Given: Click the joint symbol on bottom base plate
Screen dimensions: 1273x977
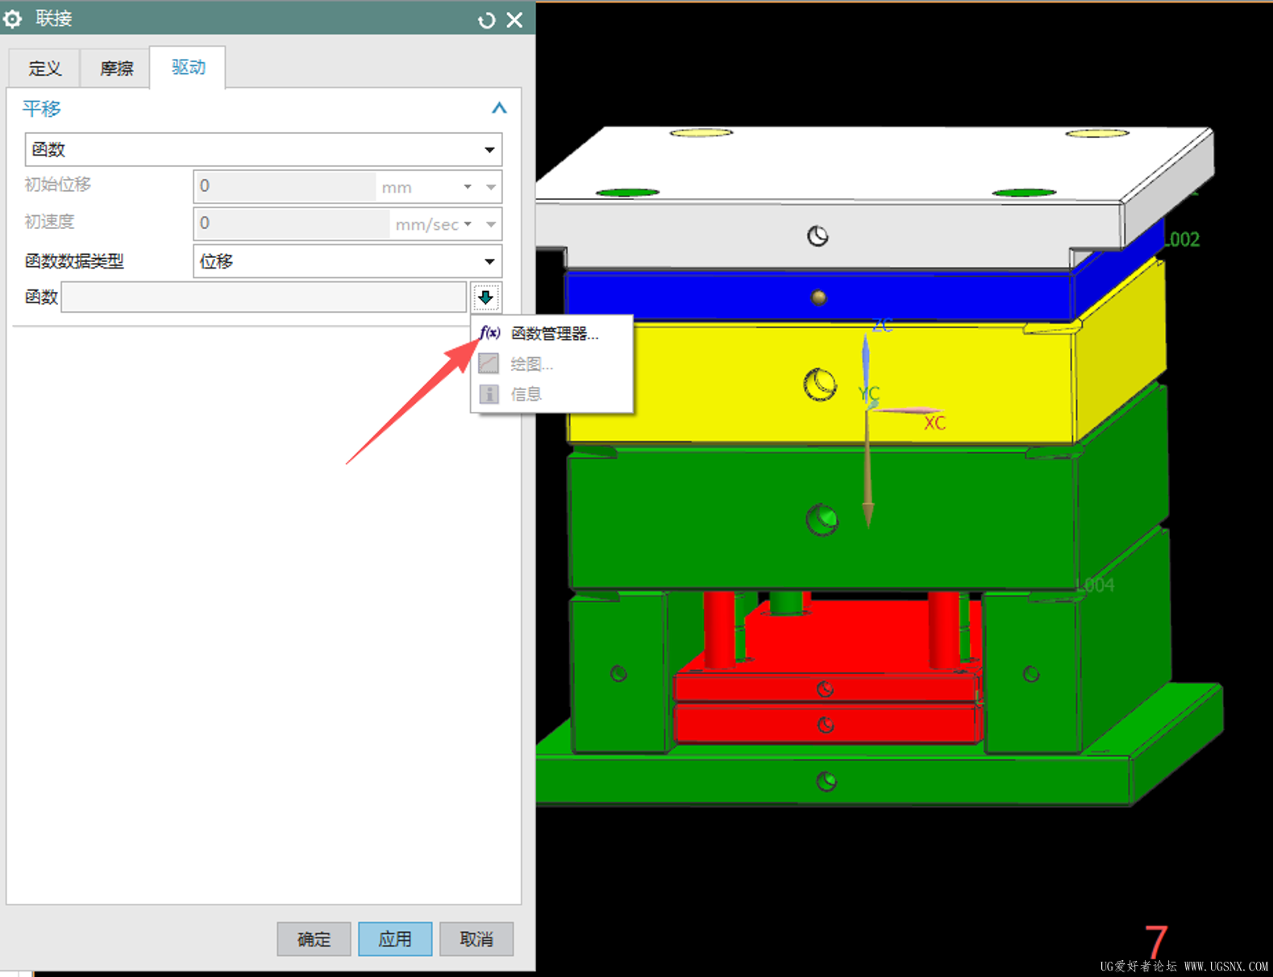Looking at the screenshot, I should tap(826, 781).
